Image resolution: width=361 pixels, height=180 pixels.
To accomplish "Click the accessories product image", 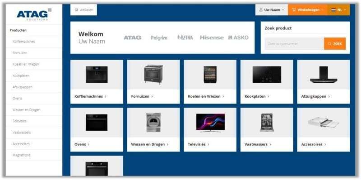I will pos(324,123).
